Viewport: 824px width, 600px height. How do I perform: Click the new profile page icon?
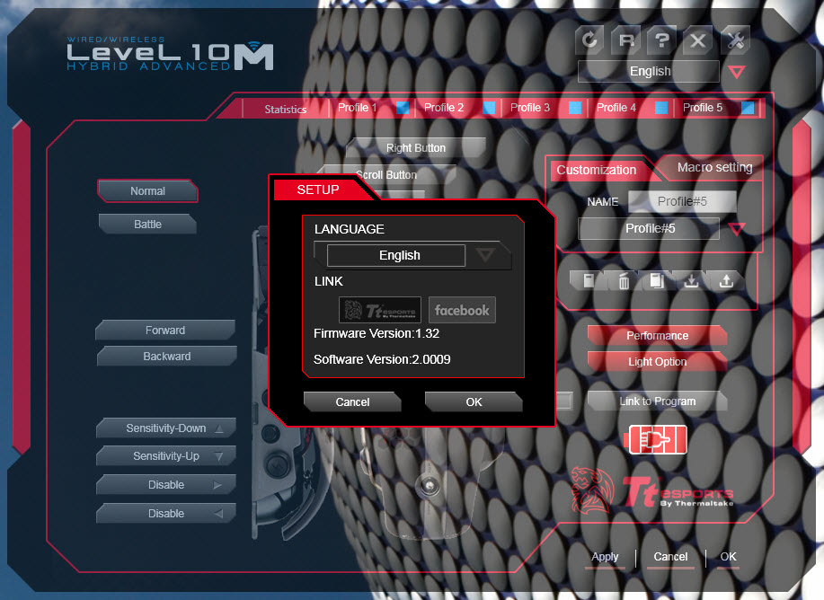tap(589, 280)
